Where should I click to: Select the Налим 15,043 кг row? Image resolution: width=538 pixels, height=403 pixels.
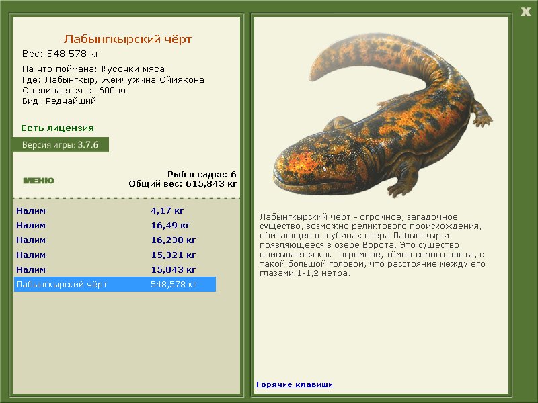115,269
